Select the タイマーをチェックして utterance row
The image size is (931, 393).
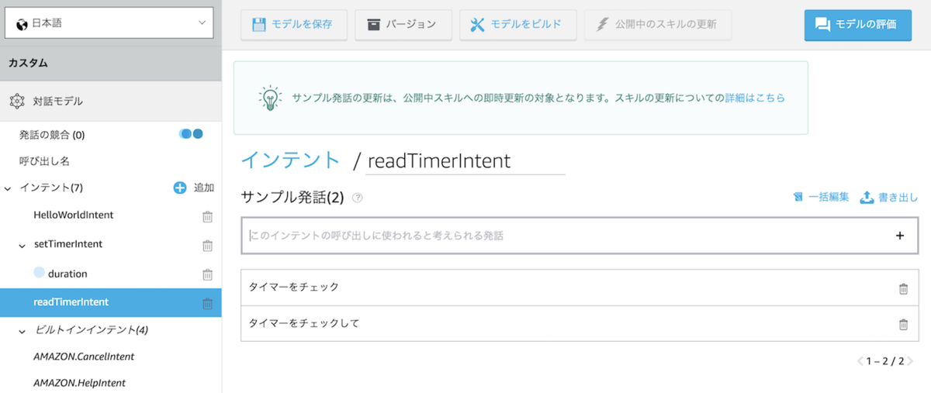[580, 323]
